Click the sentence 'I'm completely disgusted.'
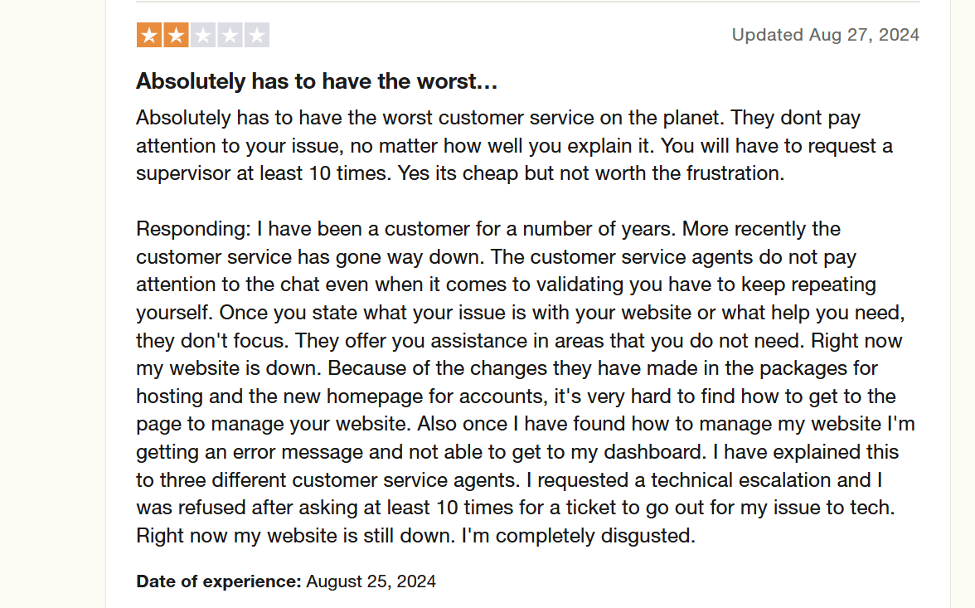Viewport: 975px width, 608px height. [x=578, y=536]
